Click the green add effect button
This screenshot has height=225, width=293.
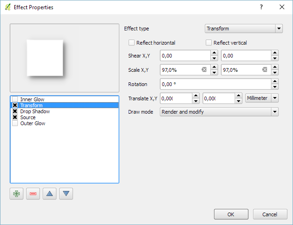(17, 194)
